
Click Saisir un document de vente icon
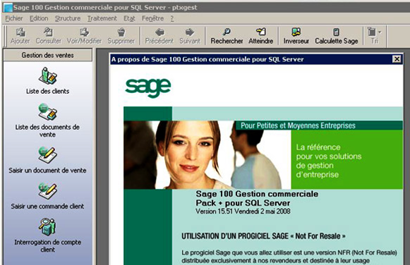47,155
